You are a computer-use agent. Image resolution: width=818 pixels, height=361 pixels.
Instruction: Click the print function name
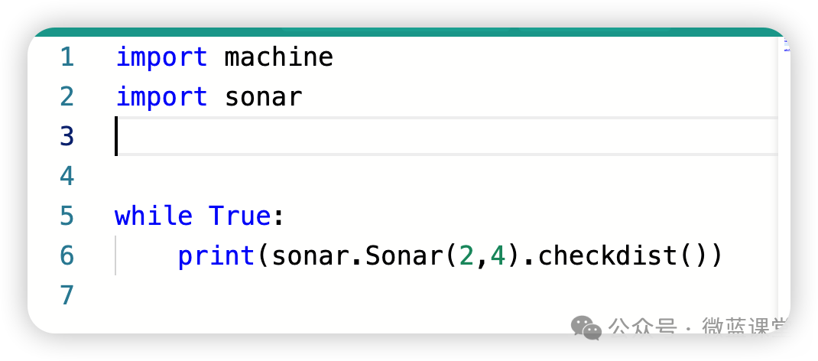click(x=216, y=255)
